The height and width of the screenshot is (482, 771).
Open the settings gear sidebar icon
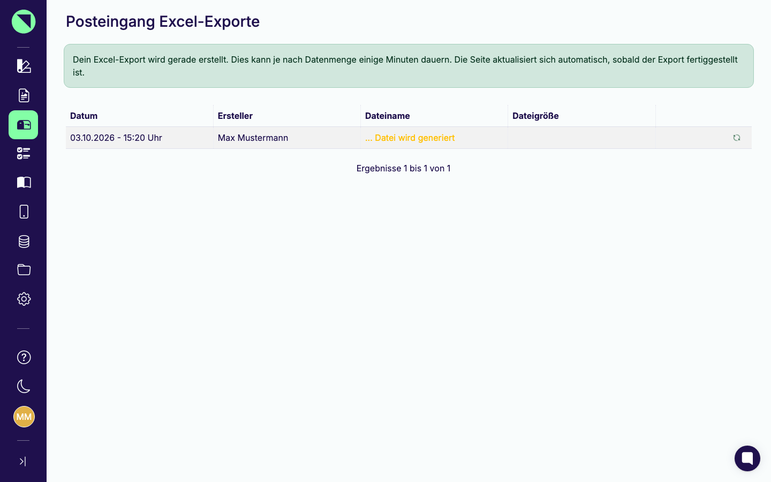point(24,299)
